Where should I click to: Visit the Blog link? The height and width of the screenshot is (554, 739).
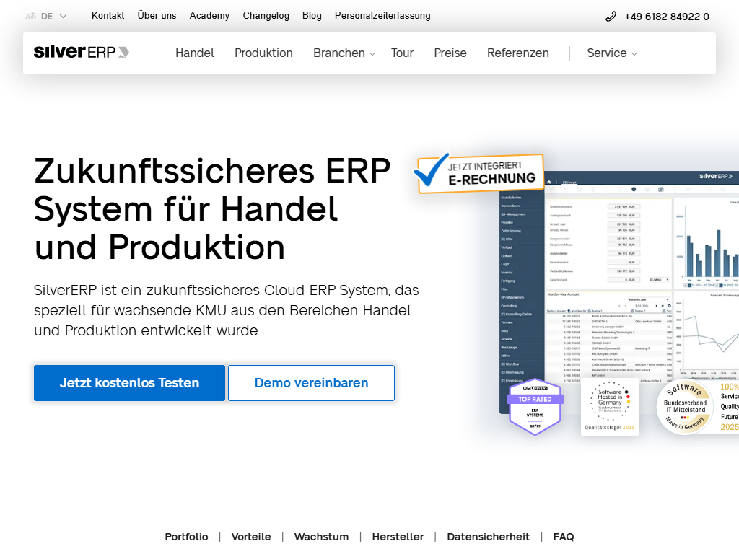coord(312,16)
